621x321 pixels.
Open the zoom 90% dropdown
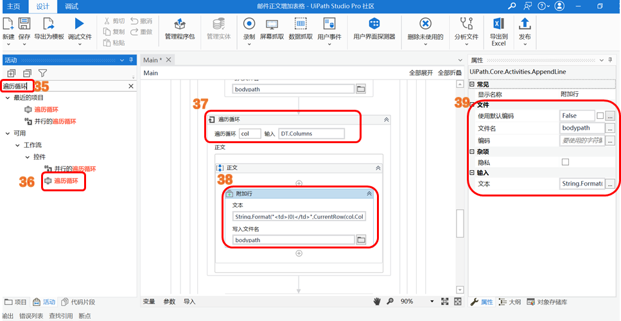pyautogui.click(x=432, y=302)
